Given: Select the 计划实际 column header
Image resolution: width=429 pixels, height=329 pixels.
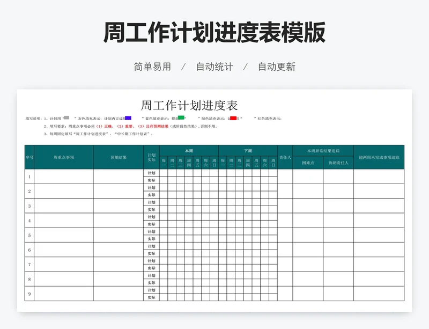Looking at the screenshot, I should click(152, 157).
